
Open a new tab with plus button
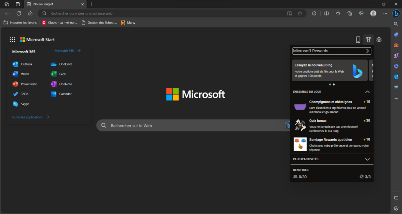(x=91, y=4)
